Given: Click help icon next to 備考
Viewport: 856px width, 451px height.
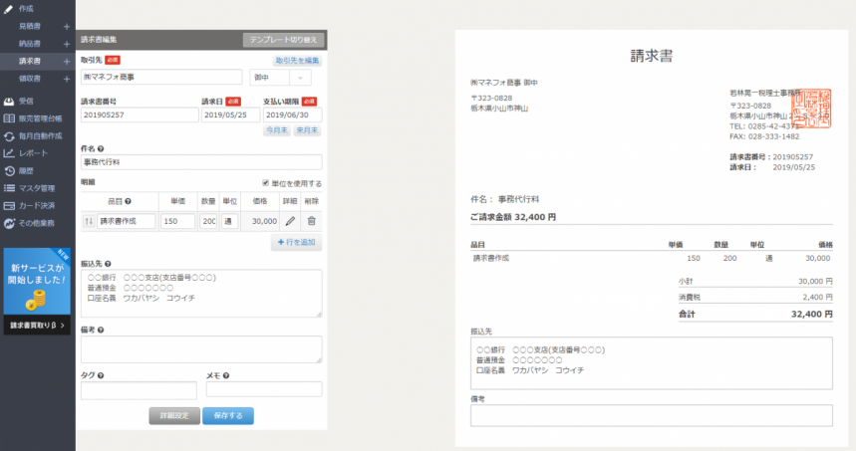Looking at the screenshot, I should (101, 330).
